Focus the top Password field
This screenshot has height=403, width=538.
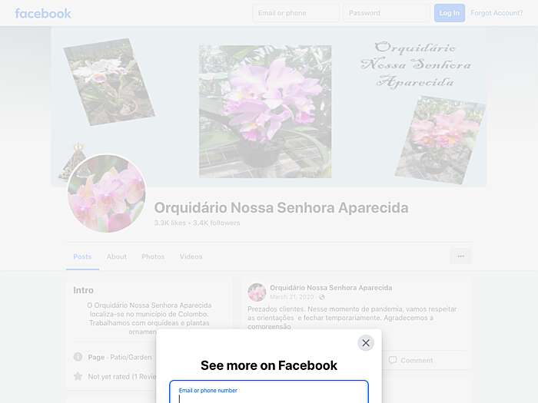click(x=386, y=13)
